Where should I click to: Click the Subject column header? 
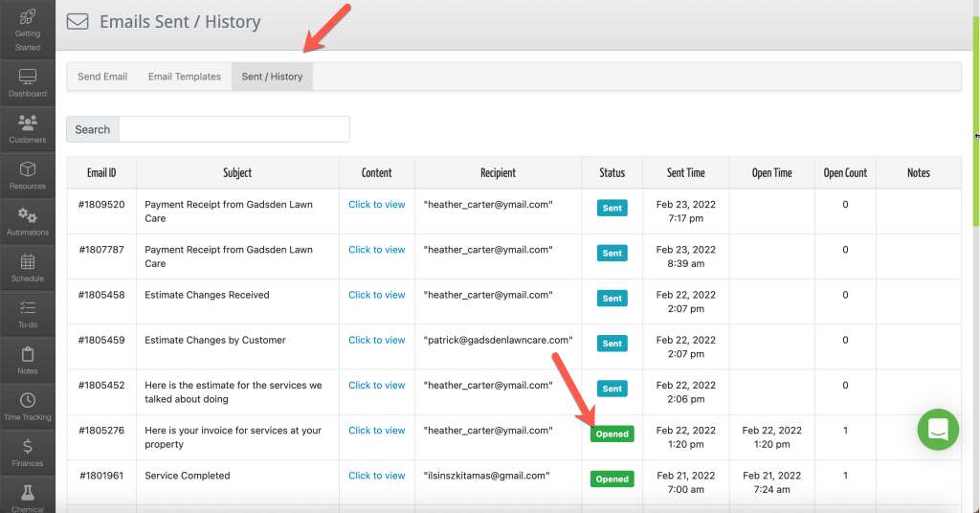[237, 172]
